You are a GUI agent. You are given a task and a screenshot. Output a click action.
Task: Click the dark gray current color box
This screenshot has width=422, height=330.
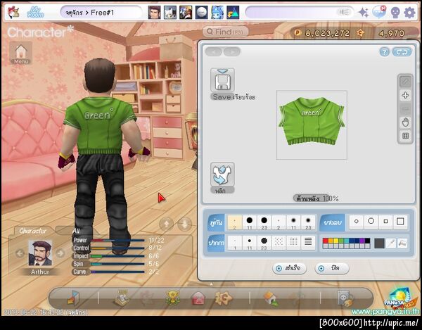(x=379, y=243)
